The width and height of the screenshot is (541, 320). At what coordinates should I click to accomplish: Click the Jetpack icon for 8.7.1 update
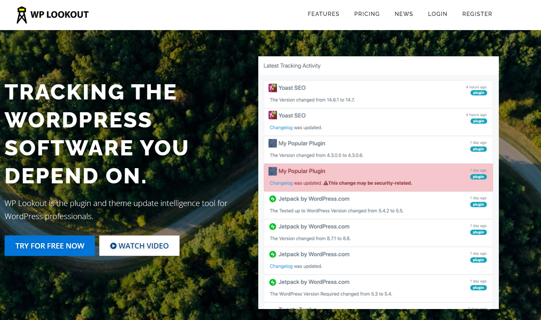point(272,227)
